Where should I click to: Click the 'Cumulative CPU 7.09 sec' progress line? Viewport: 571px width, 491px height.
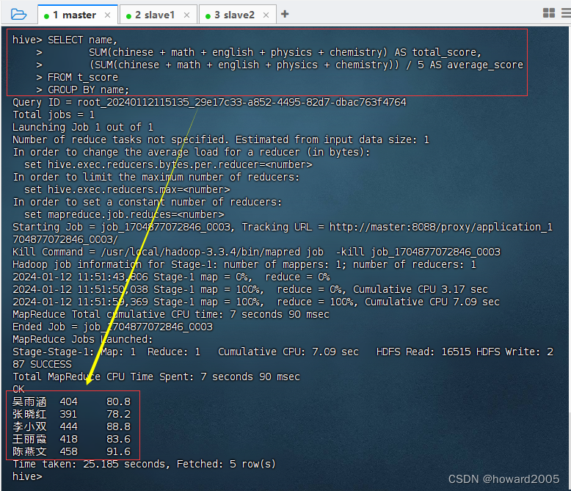(256, 302)
